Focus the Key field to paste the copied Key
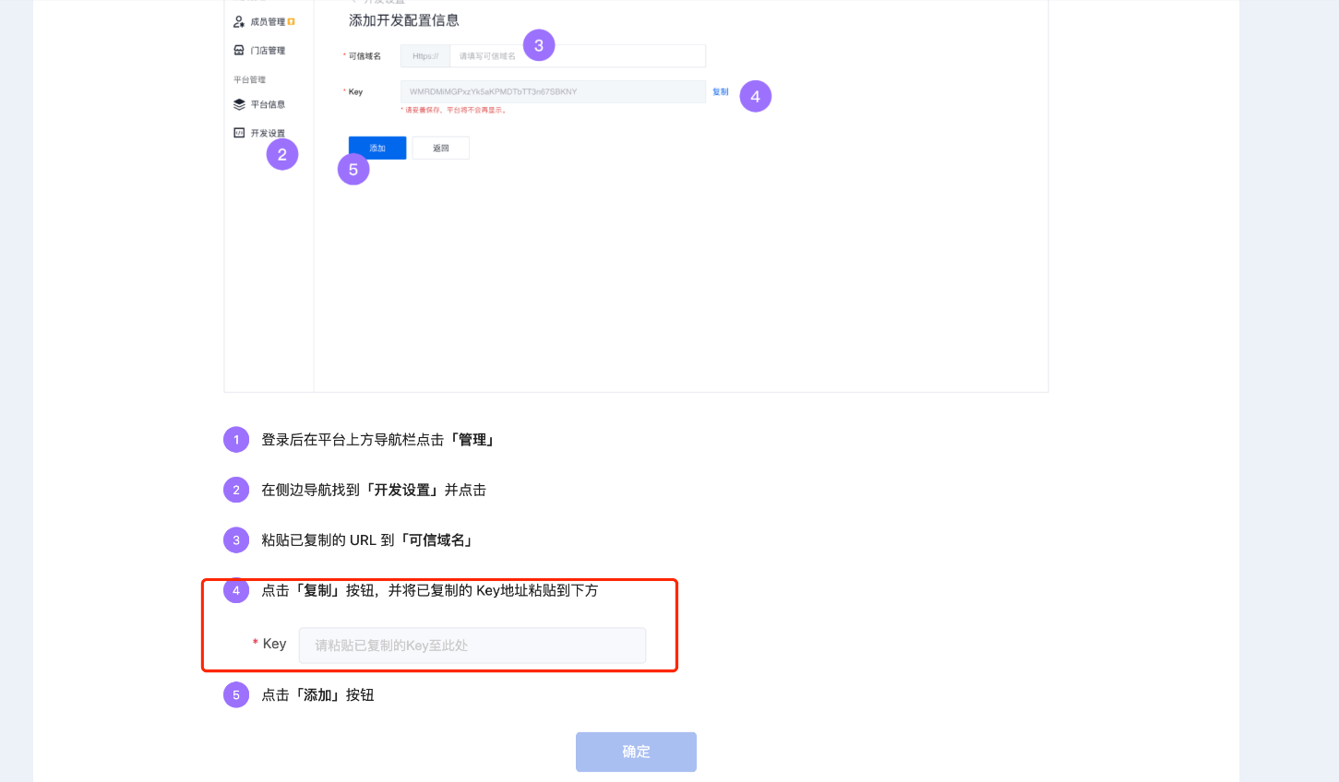This screenshot has height=782, width=1339. 472,646
